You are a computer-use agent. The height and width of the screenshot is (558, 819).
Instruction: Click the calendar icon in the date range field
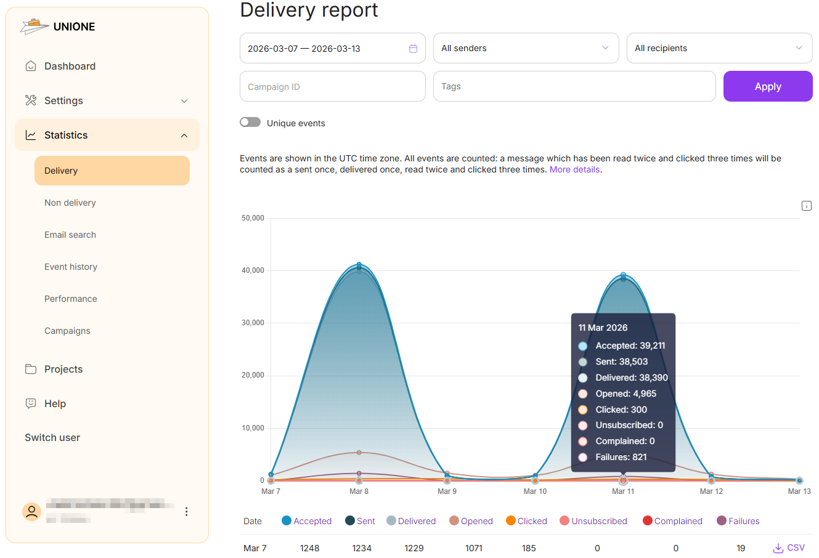[413, 48]
